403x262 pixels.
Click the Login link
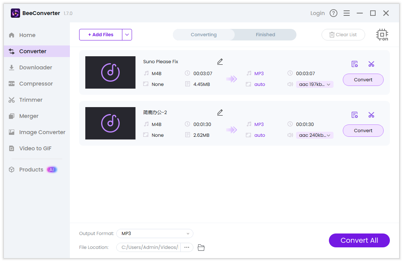[317, 13]
